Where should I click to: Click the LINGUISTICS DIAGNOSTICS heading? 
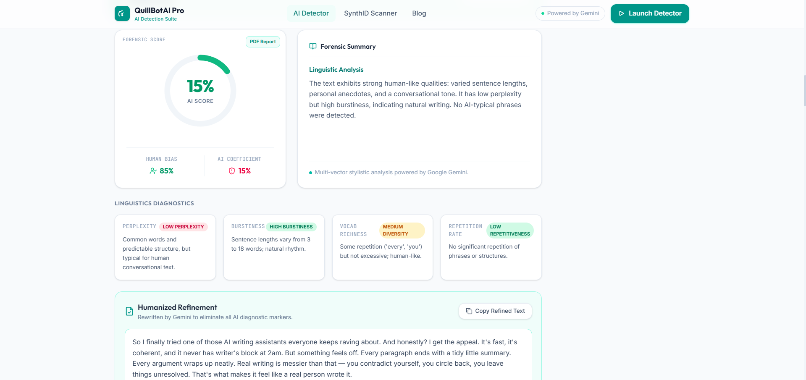click(x=154, y=203)
